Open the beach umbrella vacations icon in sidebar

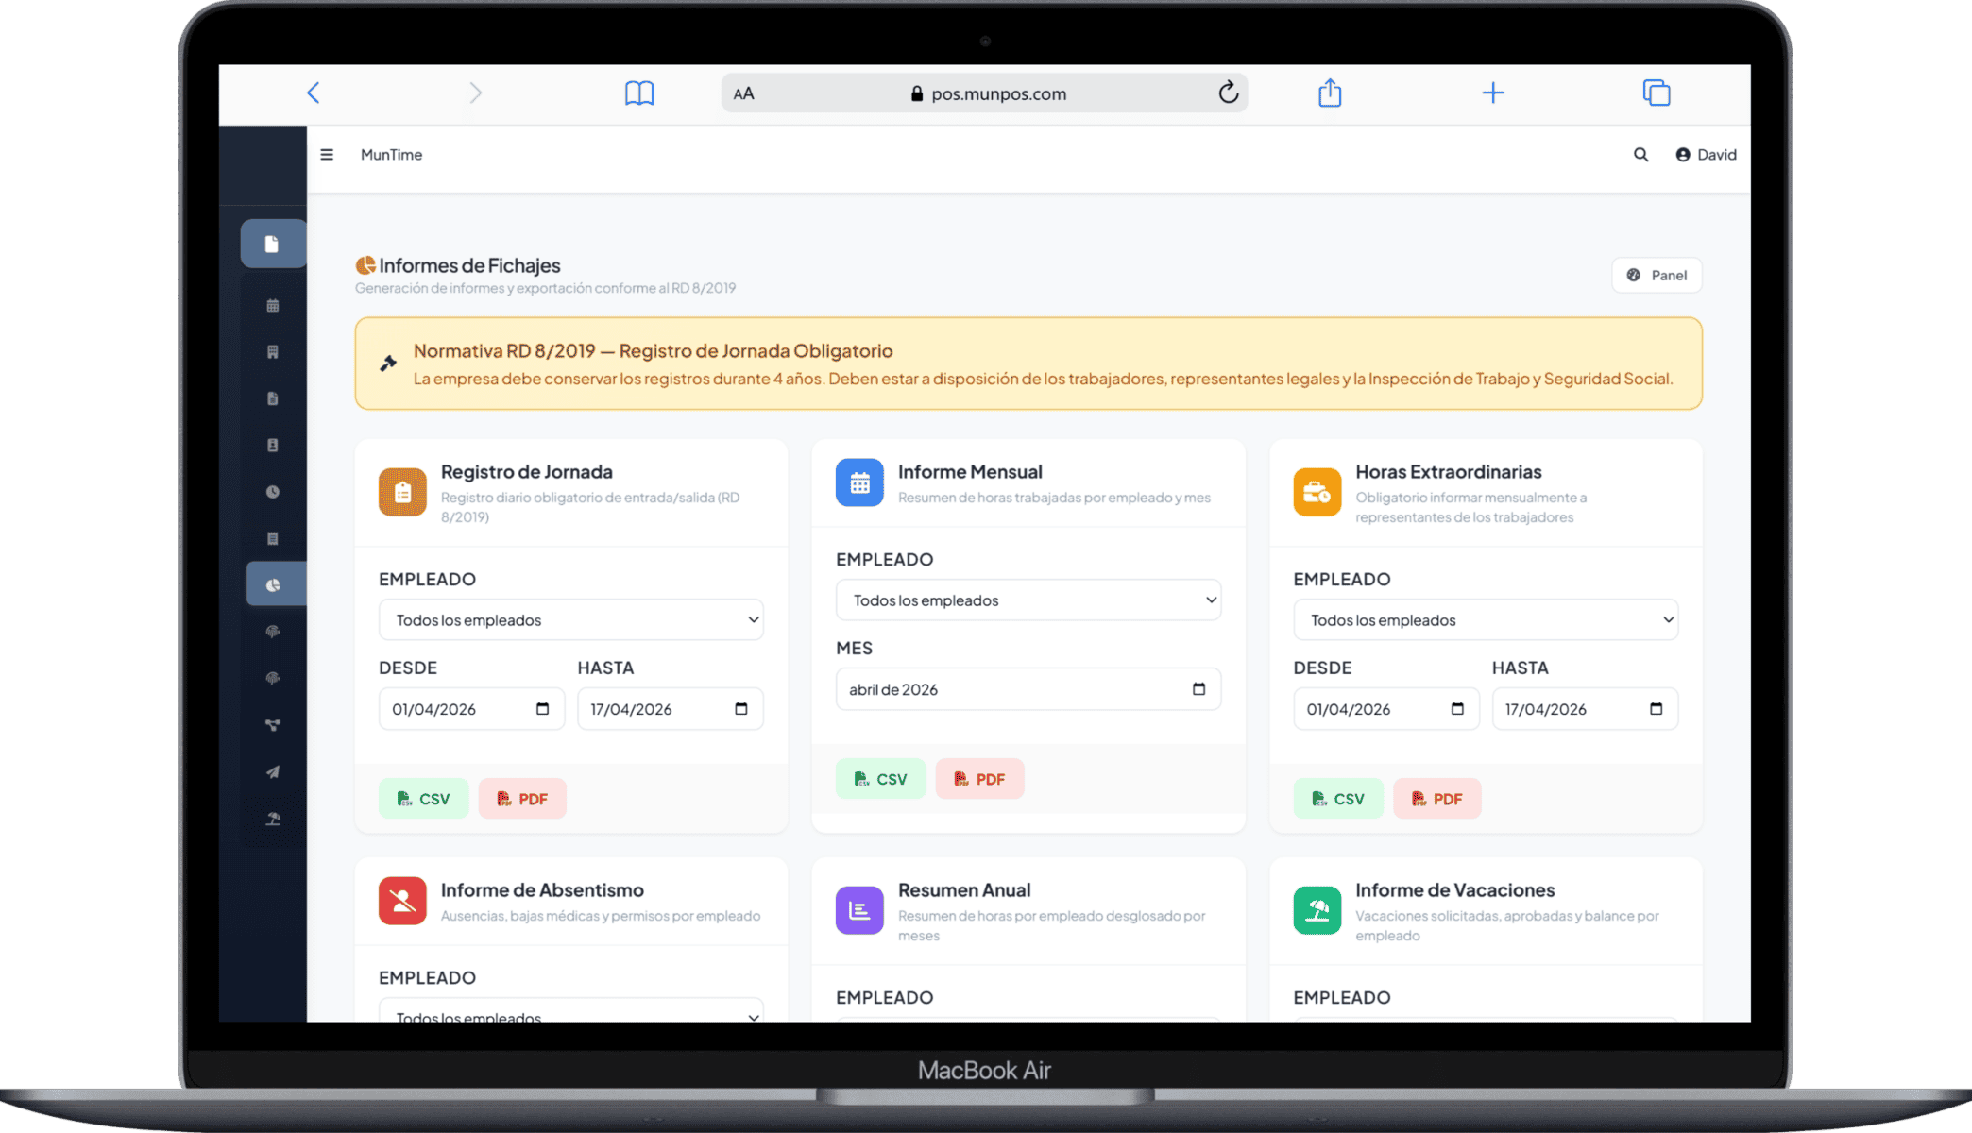273,819
